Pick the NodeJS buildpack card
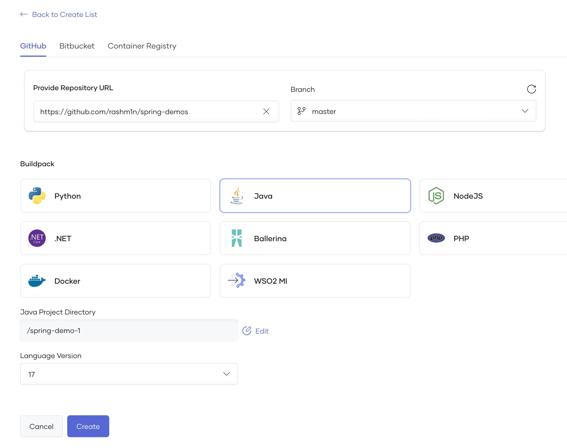Screen dimensions: 567x448 (x=493, y=196)
